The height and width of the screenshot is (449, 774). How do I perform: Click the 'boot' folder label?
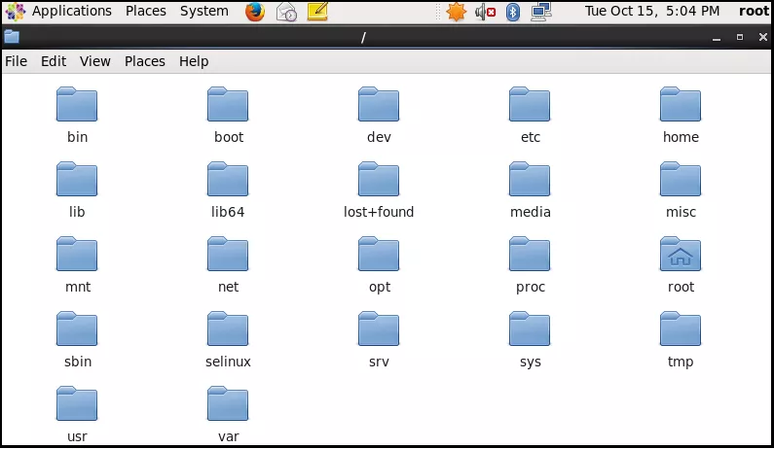[x=229, y=137]
